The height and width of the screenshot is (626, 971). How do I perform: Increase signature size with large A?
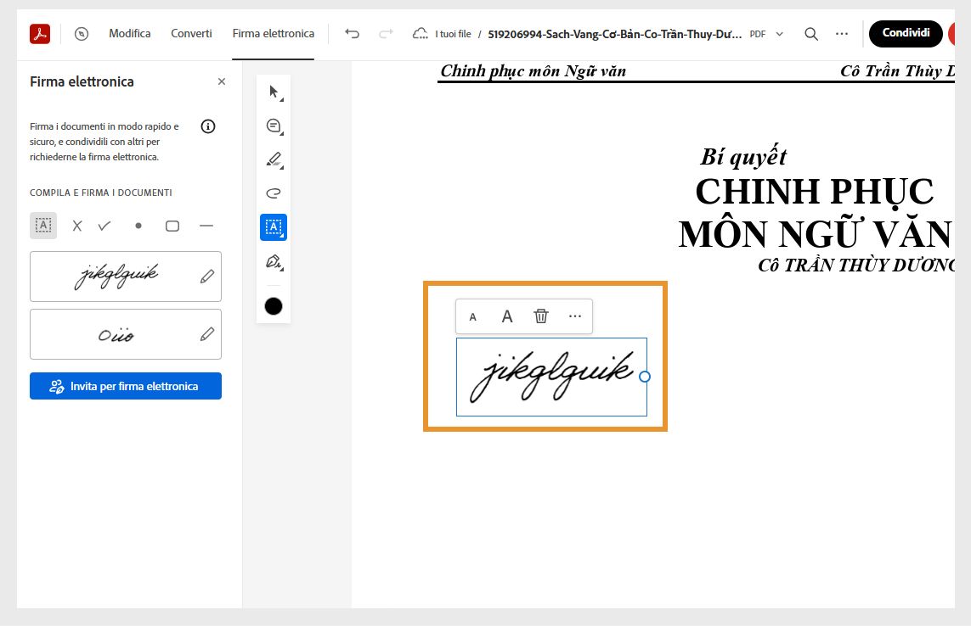(x=507, y=316)
